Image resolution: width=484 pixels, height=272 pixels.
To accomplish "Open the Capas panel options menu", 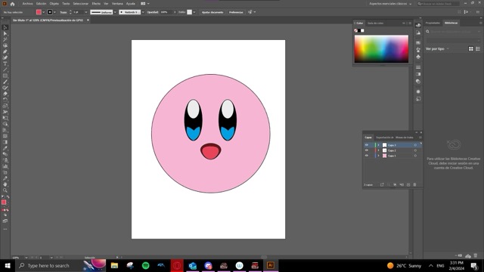I will [420, 138].
